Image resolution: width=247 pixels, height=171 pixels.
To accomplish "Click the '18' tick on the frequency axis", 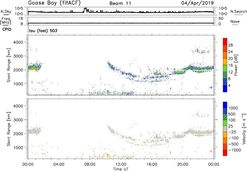I will [21, 19].
